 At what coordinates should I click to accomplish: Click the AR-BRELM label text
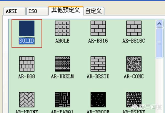(x=62, y=76)
